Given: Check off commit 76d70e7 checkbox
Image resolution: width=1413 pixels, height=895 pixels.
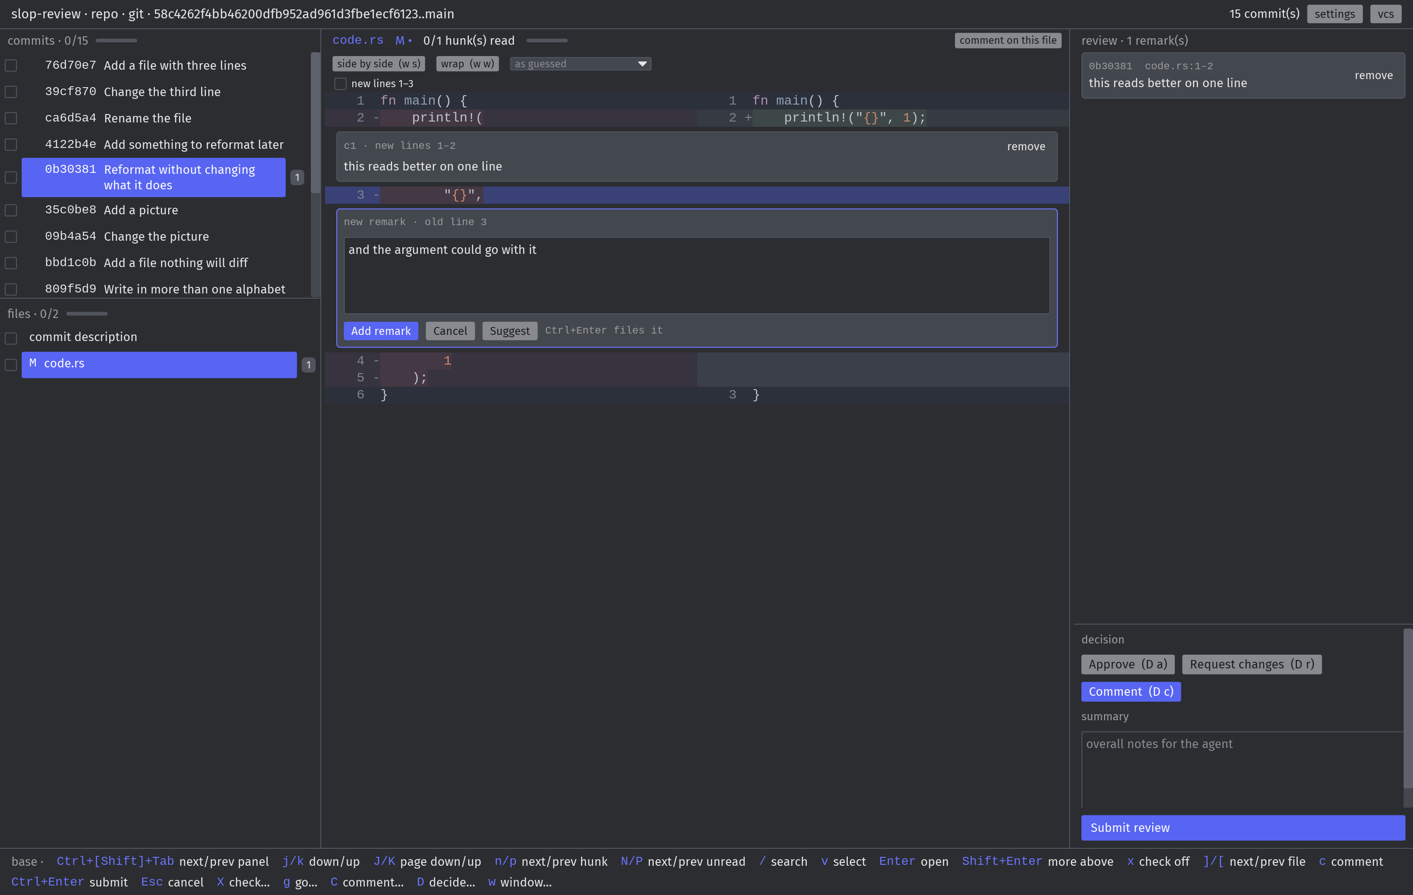Looking at the screenshot, I should (x=11, y=66).
